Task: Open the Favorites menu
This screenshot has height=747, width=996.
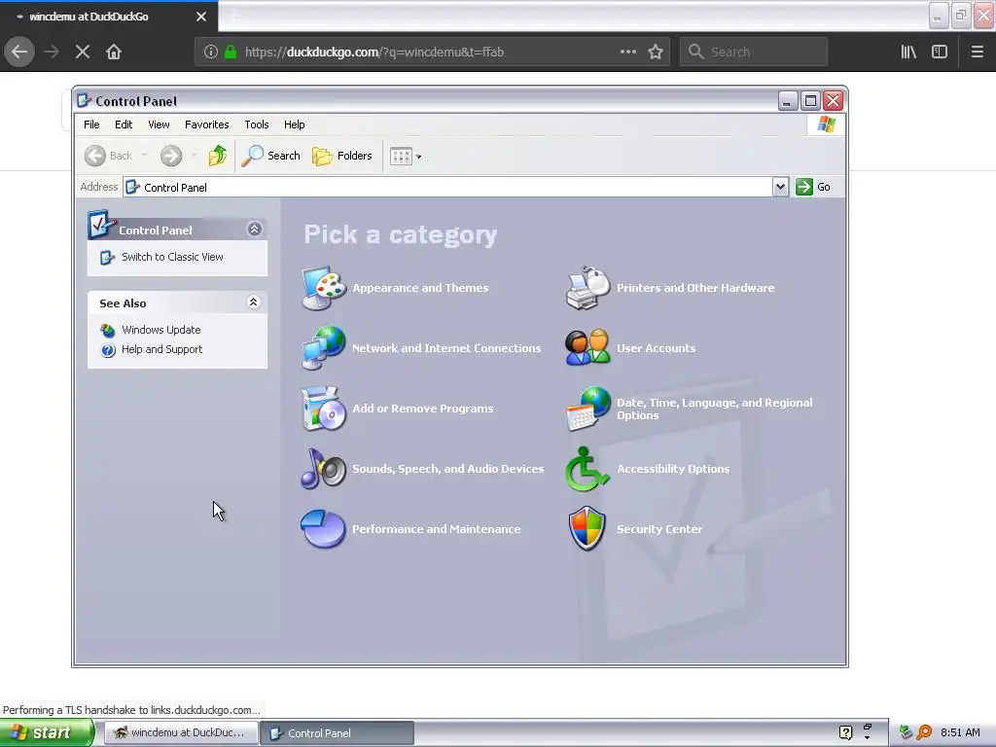Action: tap(206, 124)
